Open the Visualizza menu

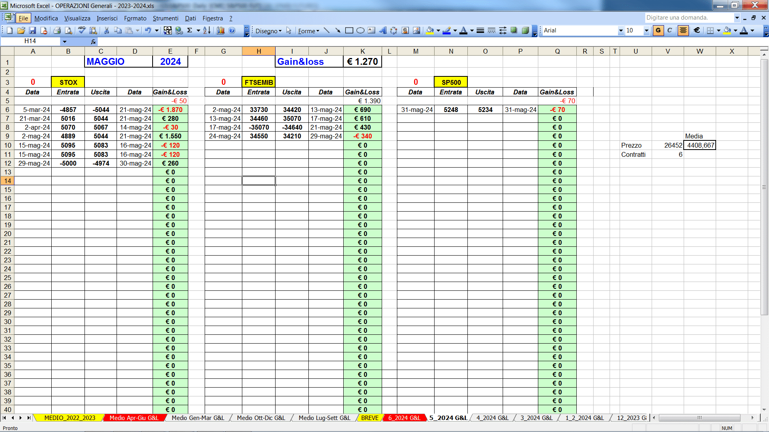[x=77, y=18]
